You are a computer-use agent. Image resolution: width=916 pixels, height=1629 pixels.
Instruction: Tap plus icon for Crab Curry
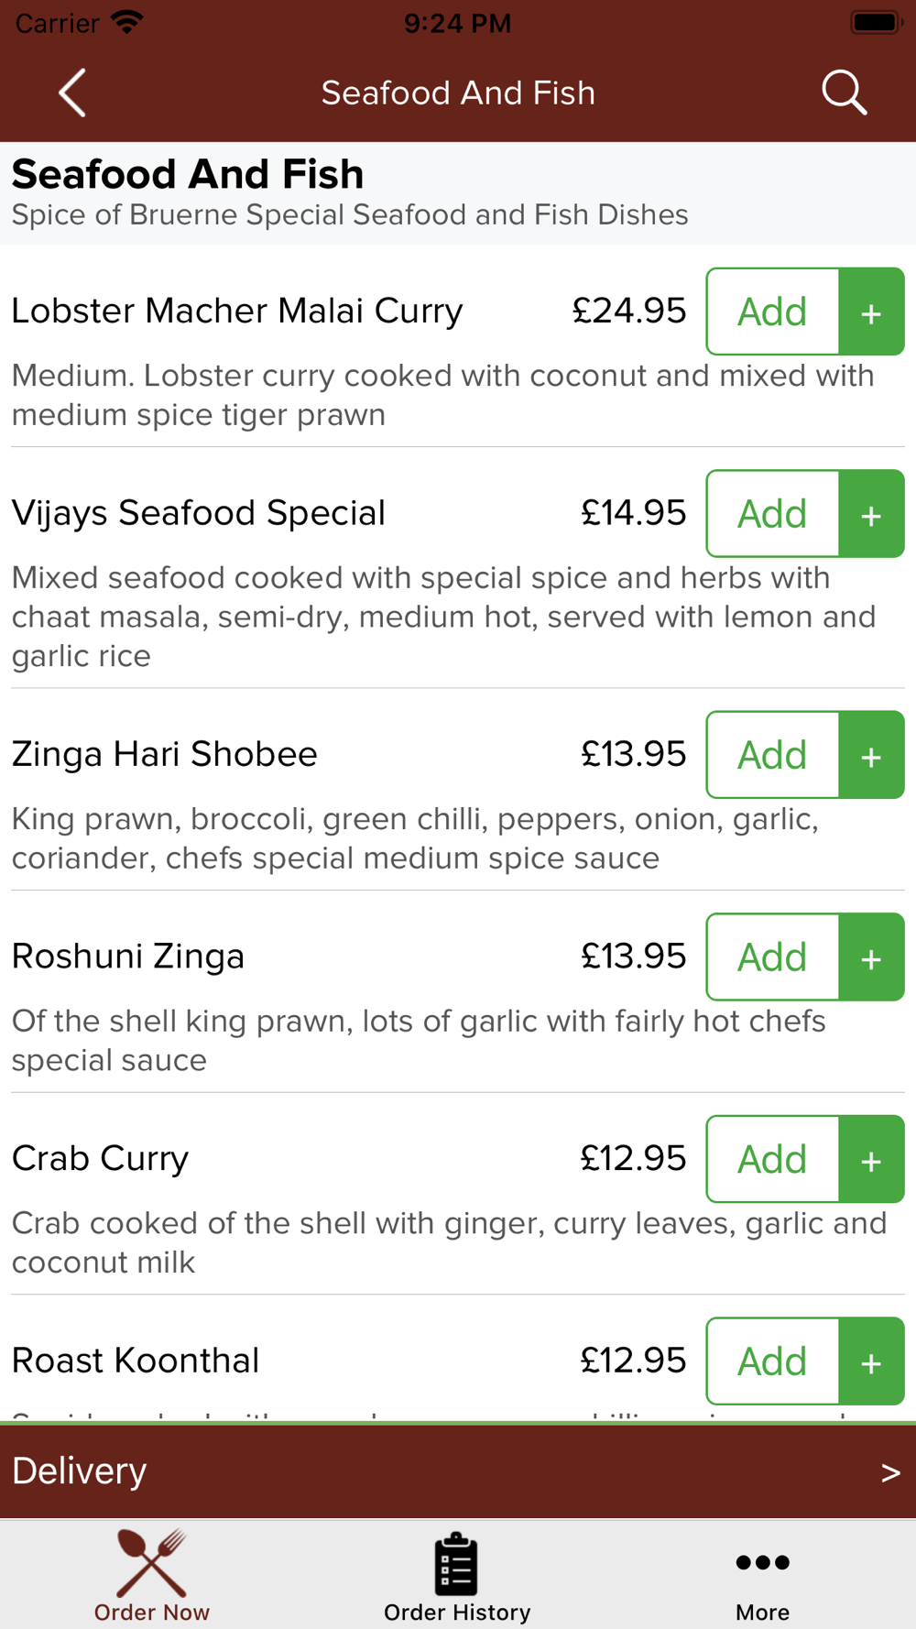tap(871, 1159)
